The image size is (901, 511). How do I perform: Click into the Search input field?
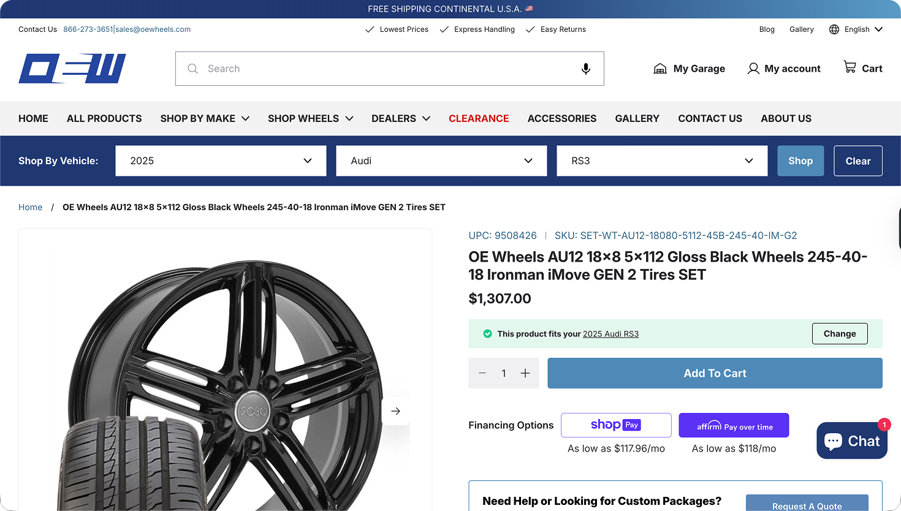coord(386,69)
